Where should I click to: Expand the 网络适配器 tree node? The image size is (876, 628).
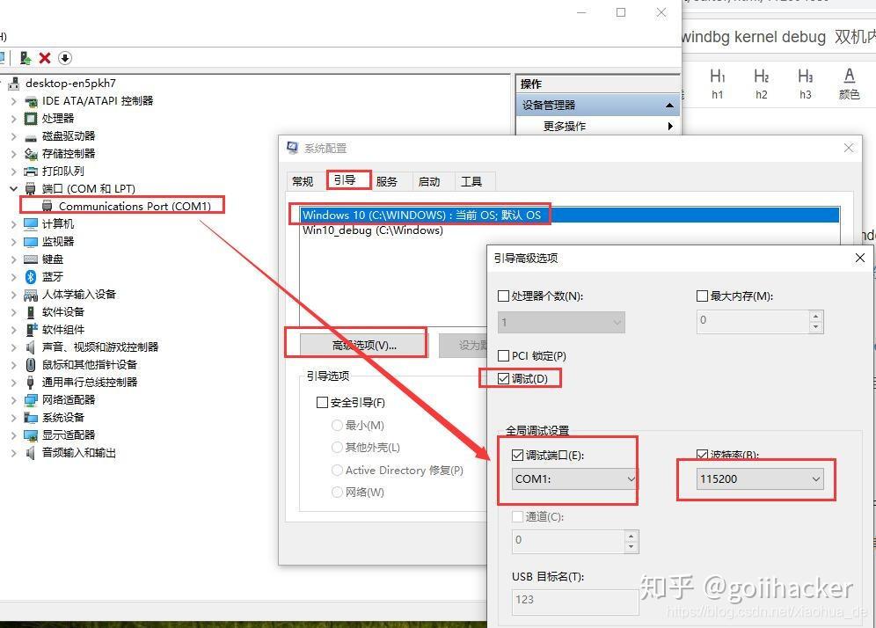point(13,400)
